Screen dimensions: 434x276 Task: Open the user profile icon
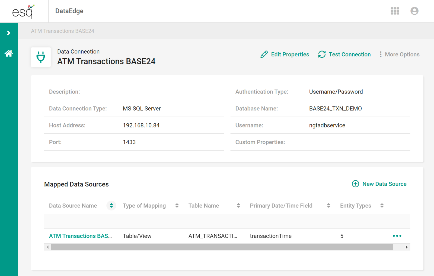tap(414, 11)
